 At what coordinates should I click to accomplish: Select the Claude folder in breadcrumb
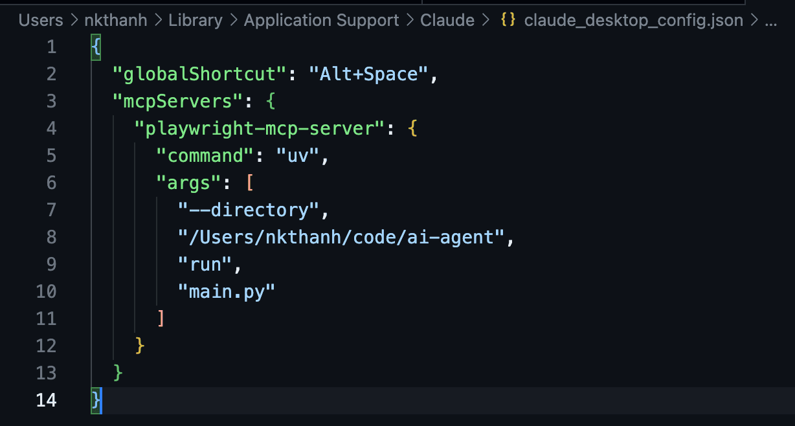(x=447, y=20)
